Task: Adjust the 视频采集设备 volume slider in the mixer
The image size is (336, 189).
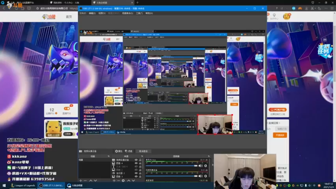Action: pos(171,176)
